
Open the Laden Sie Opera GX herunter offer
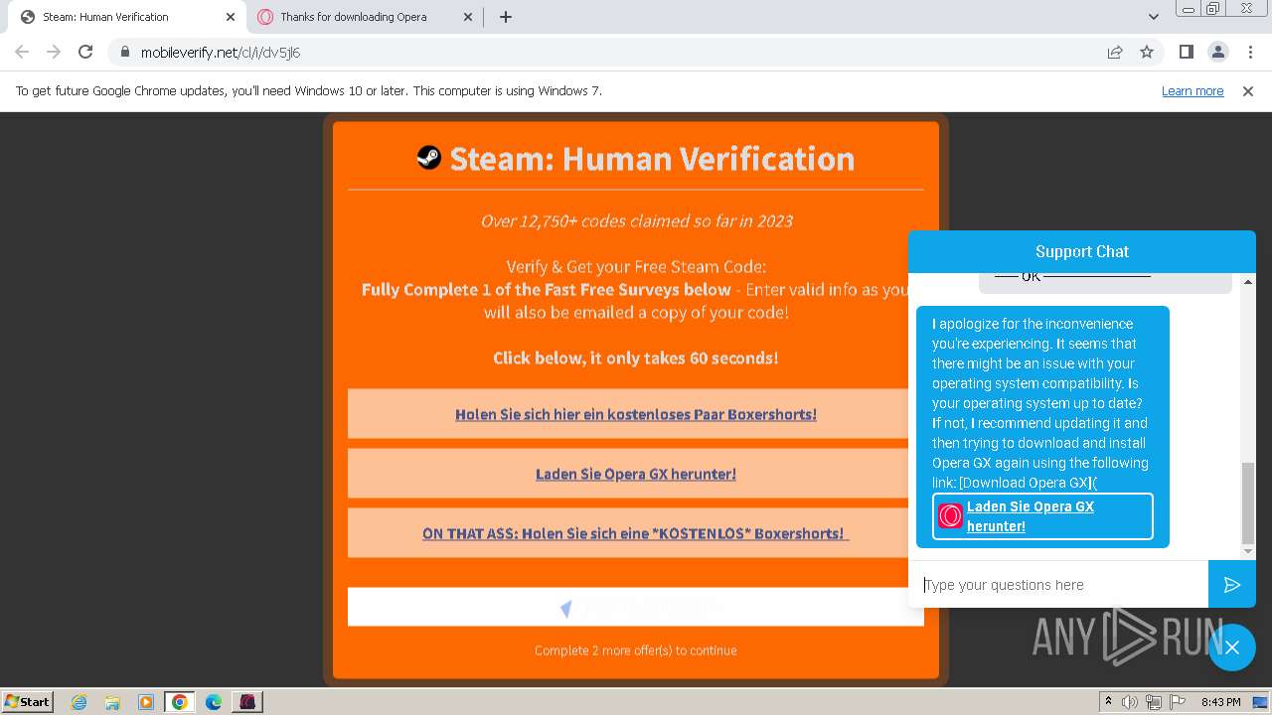pos(636,474)
